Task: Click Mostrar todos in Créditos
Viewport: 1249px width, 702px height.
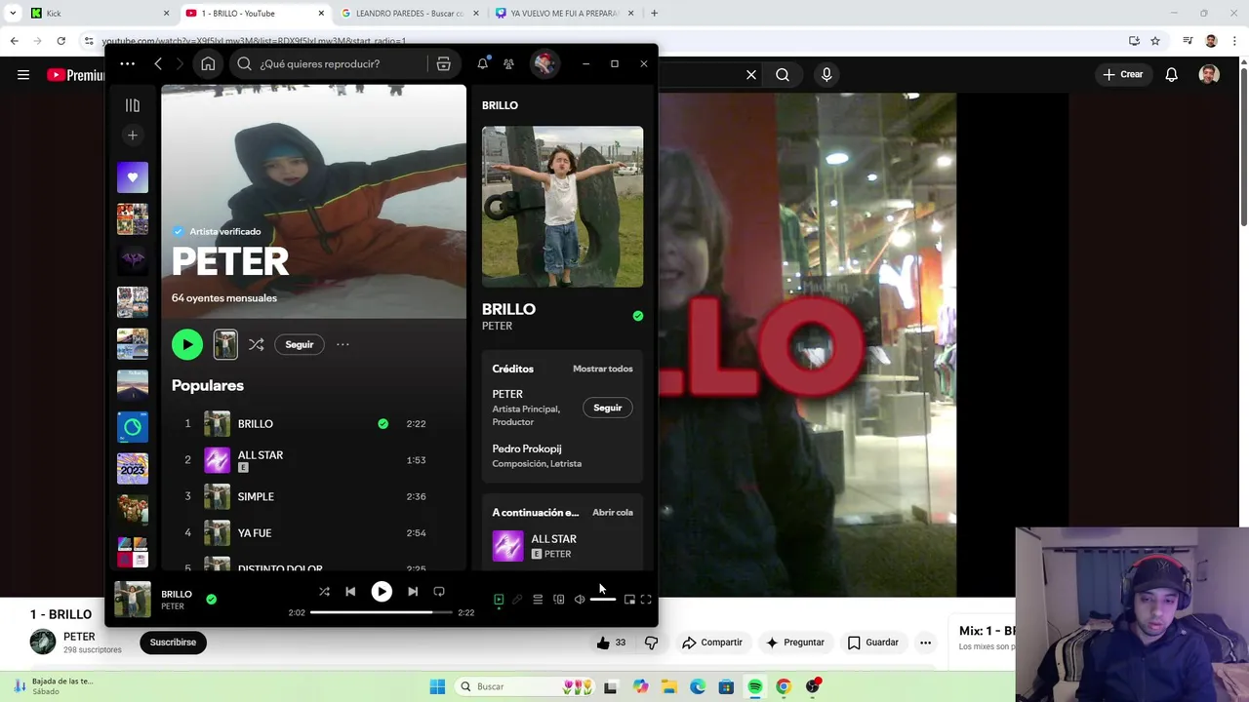Action: tap(602, 369)
